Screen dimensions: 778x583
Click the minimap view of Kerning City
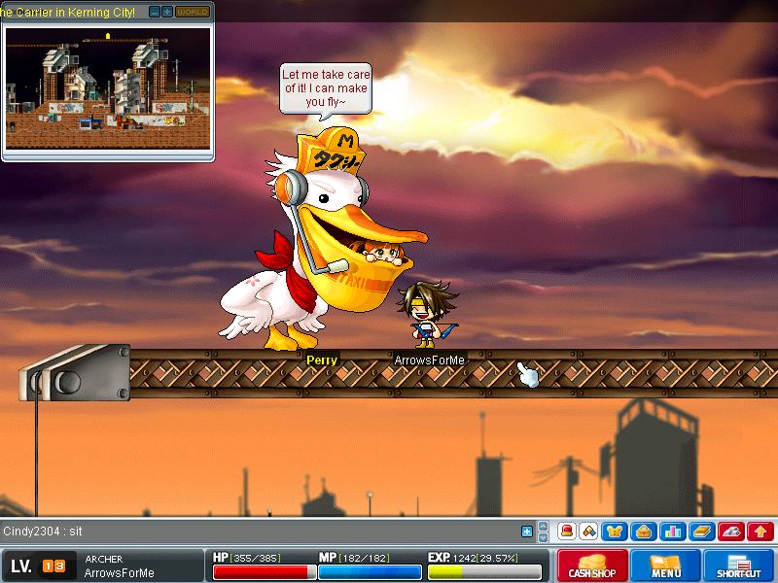tap(108, 88)
